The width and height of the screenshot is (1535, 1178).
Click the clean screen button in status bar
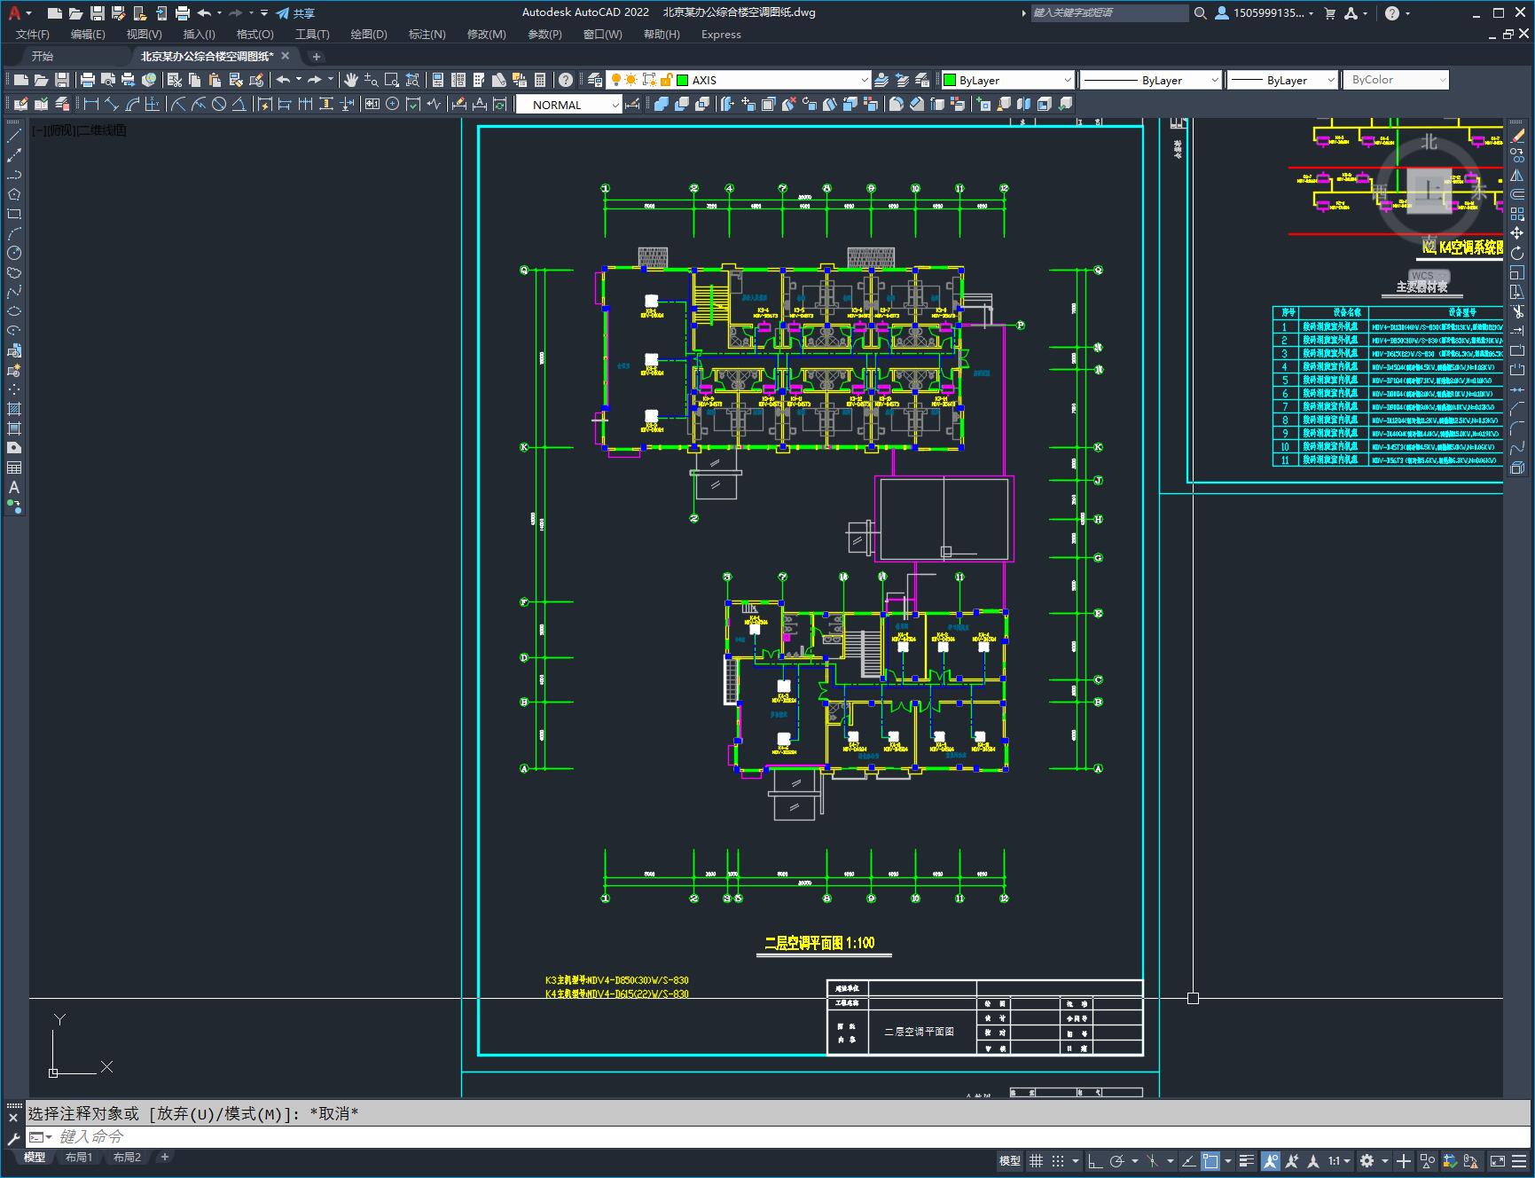[1497, 1160]
